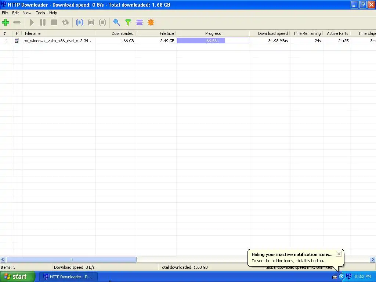This screenshot has width=376, height=282.
Task: Open the Help menu
Action: click(53, 13)
